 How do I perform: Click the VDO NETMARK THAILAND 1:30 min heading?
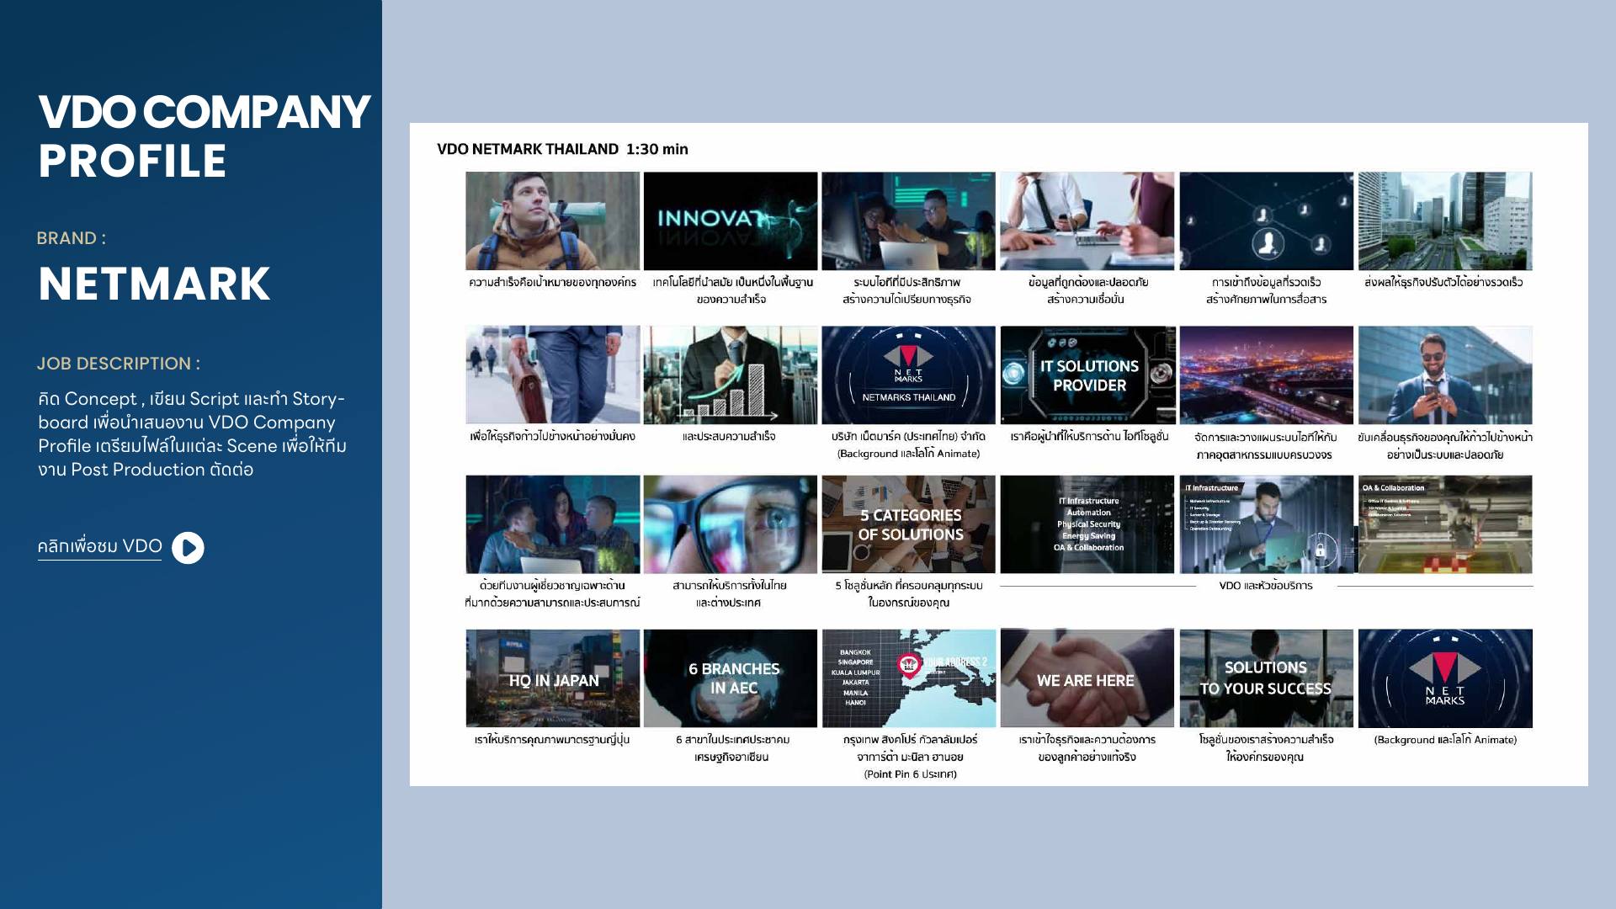tap(562, 149)
